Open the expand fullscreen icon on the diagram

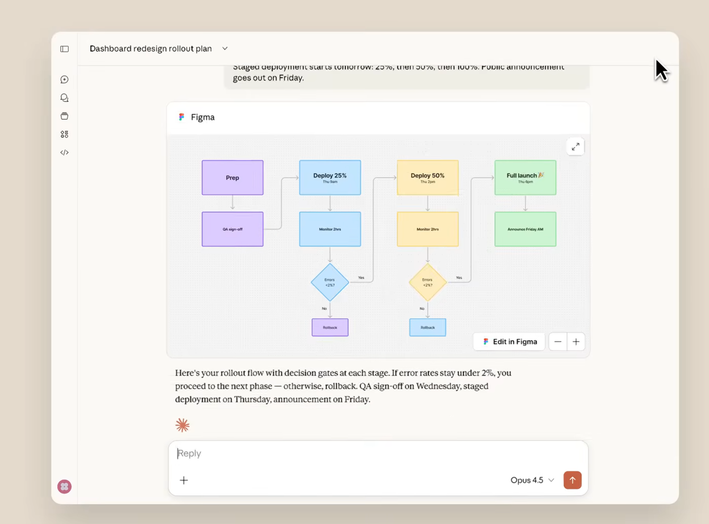click(575, 146)
